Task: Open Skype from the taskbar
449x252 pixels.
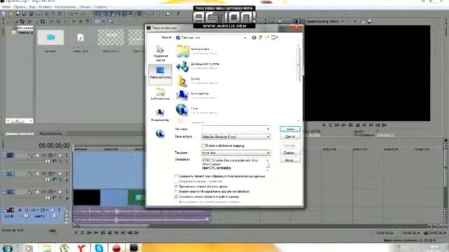Action: [99, 248]
